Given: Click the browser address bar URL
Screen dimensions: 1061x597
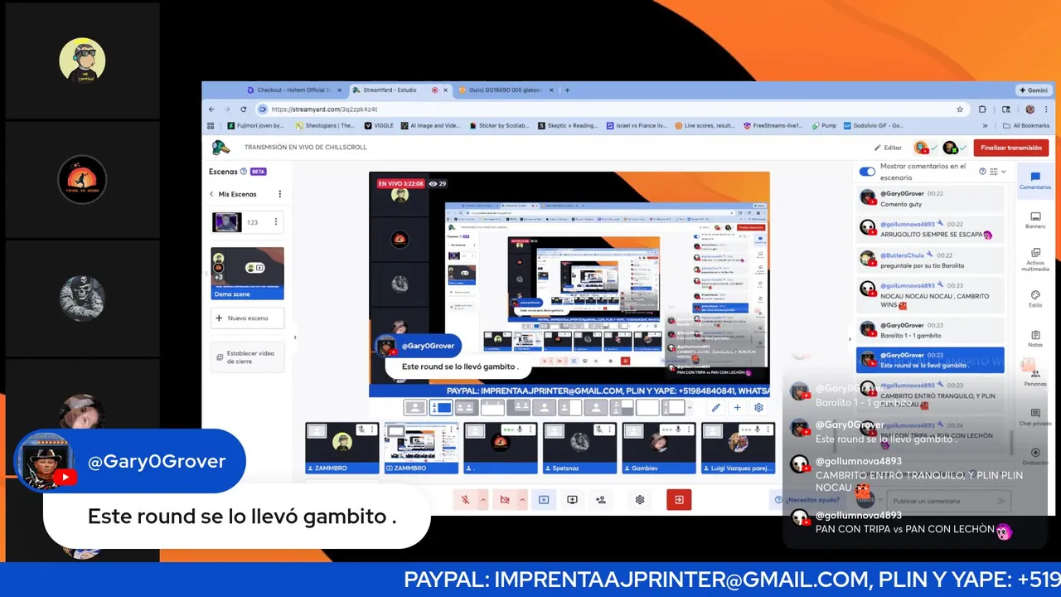Looking at the screenshot, I should (325, 109).
